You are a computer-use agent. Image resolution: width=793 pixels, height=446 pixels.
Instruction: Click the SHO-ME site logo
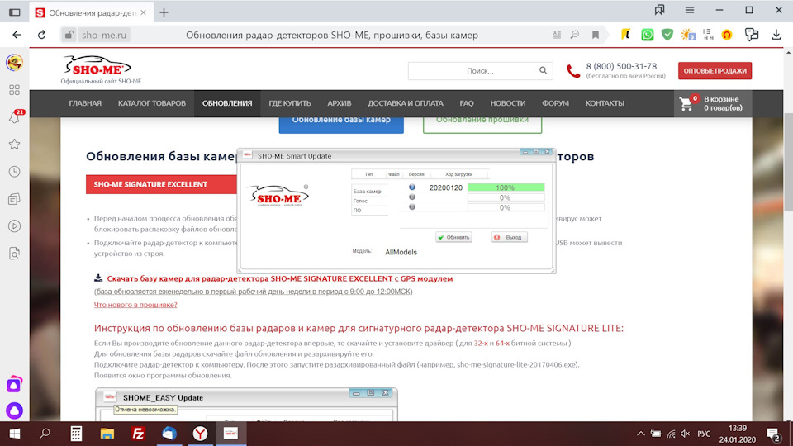(97, 66)
